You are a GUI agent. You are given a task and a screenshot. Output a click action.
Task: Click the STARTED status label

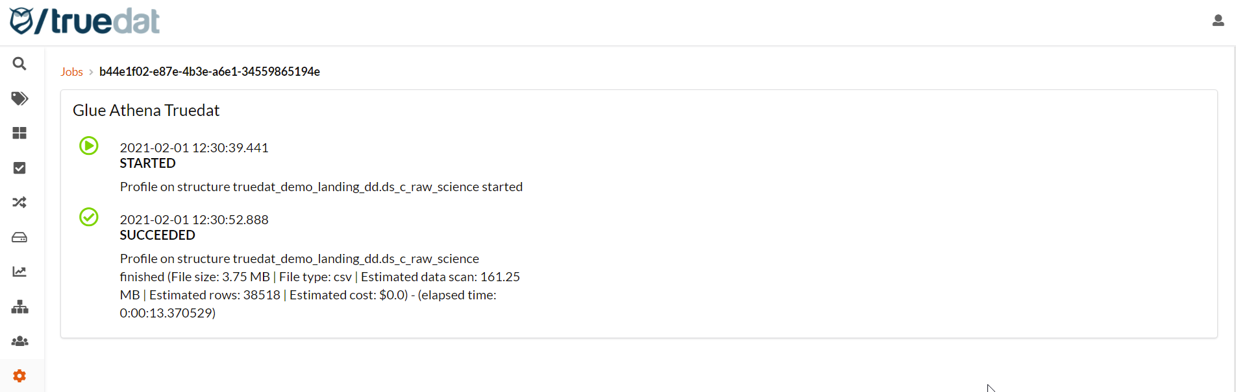pyautogui.click(x=147, y=163)
